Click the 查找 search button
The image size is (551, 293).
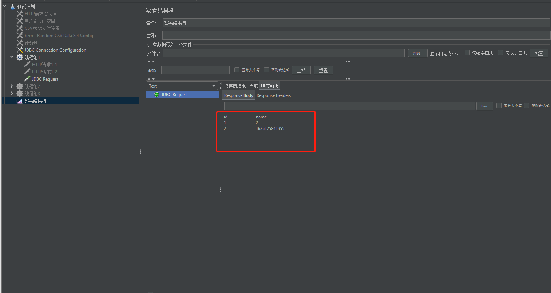click(x=301, y=70)
